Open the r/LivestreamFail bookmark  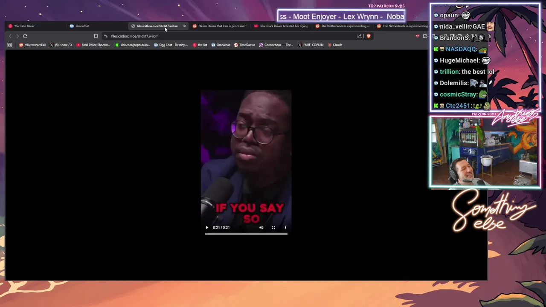32,45
